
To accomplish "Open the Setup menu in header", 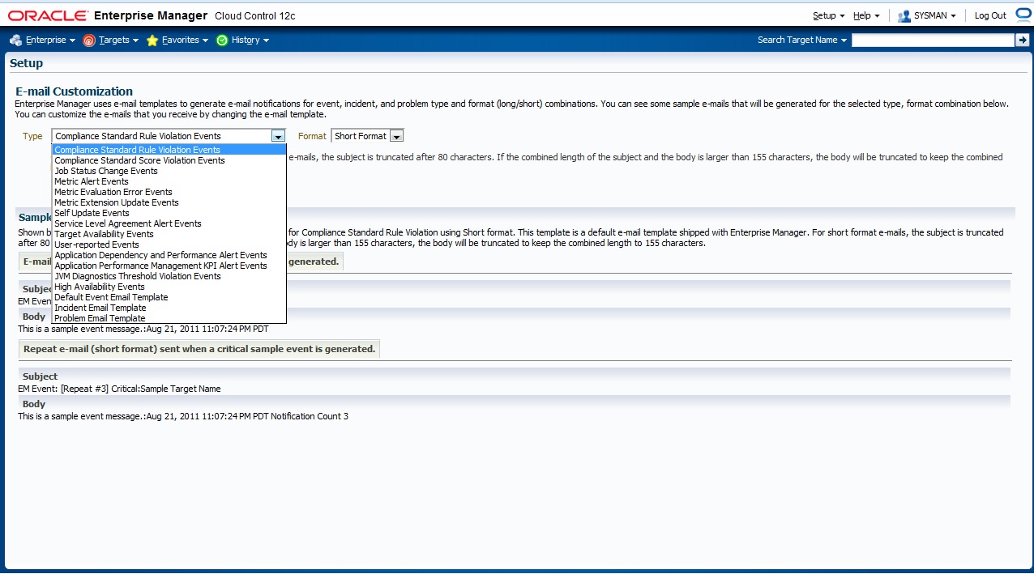I will tap(828, 15).
